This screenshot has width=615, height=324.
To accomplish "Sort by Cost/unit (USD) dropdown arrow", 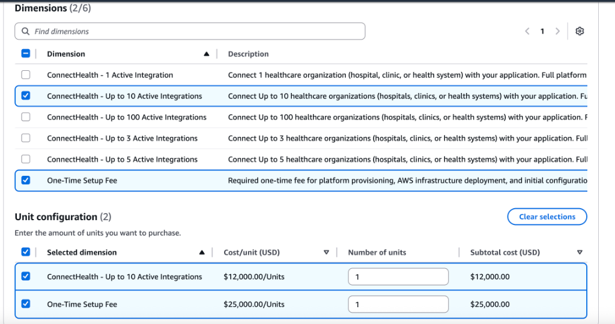I will [x=326, y=253].
